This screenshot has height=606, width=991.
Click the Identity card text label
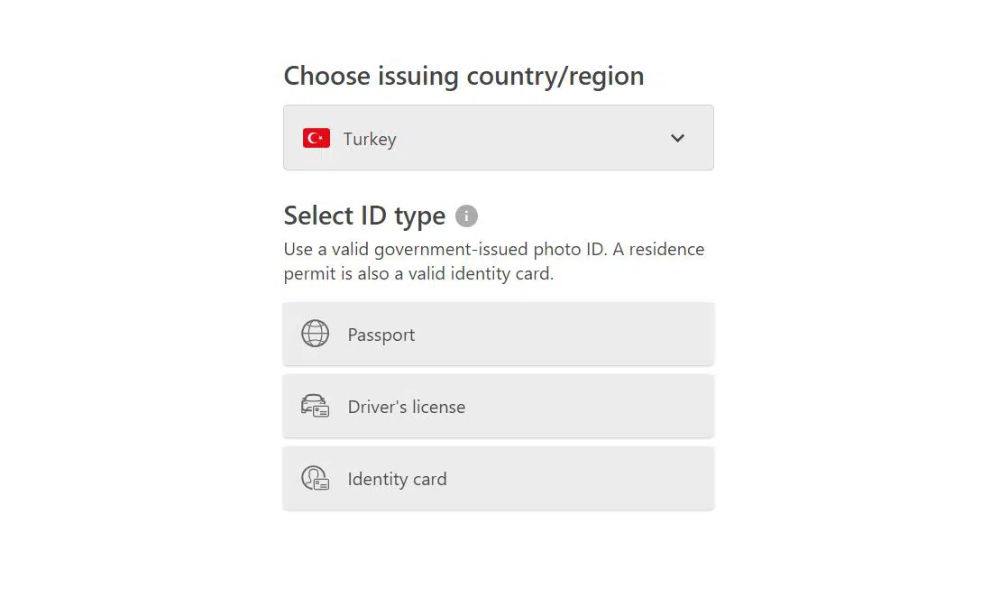(398, 479)
